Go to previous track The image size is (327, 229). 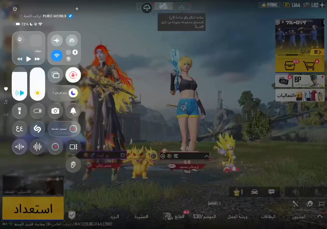coord(20,59)
